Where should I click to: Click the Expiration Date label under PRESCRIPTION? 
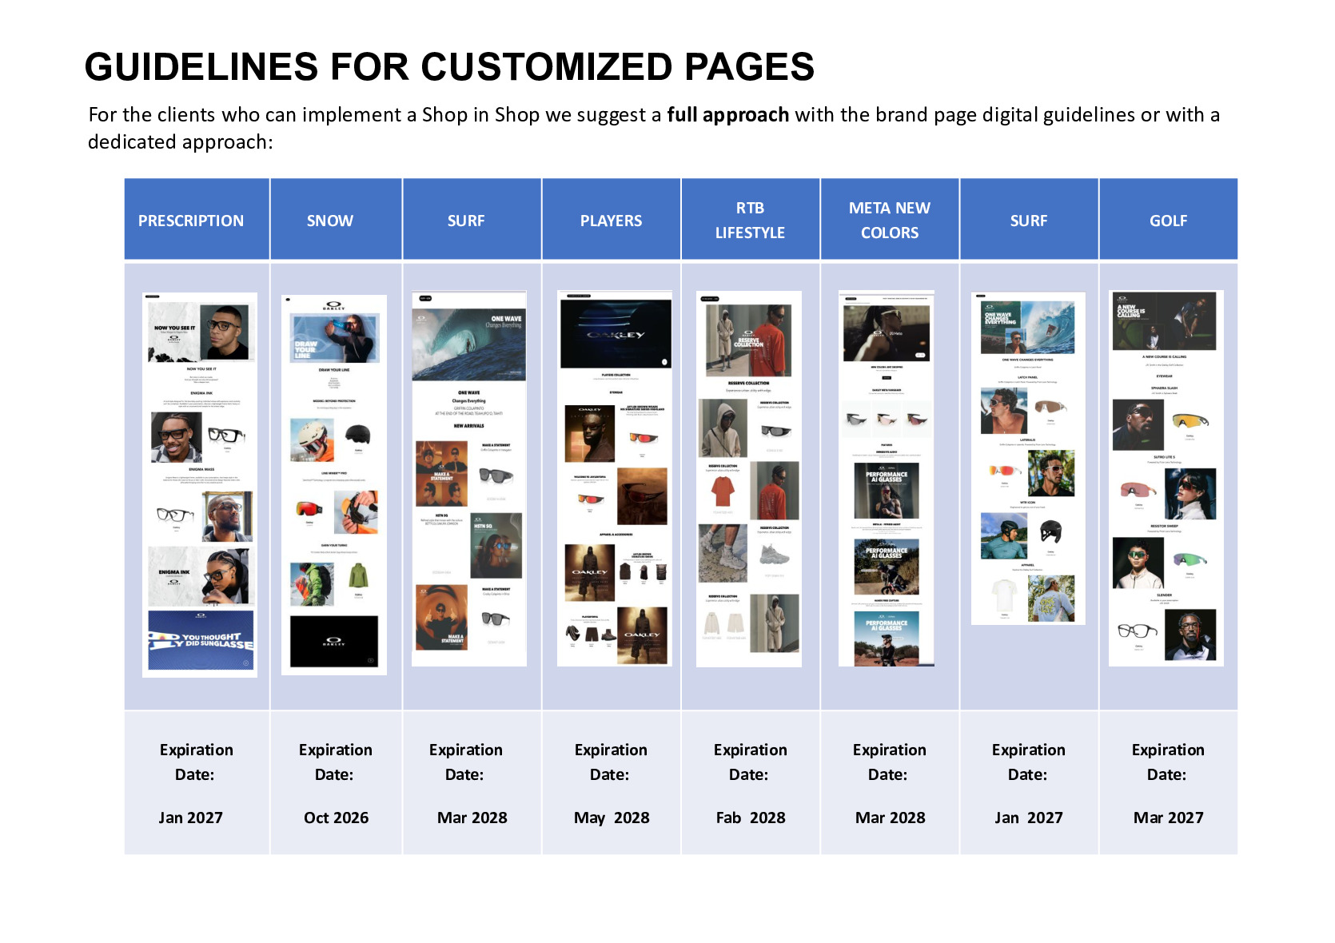[x=196, y=762]
